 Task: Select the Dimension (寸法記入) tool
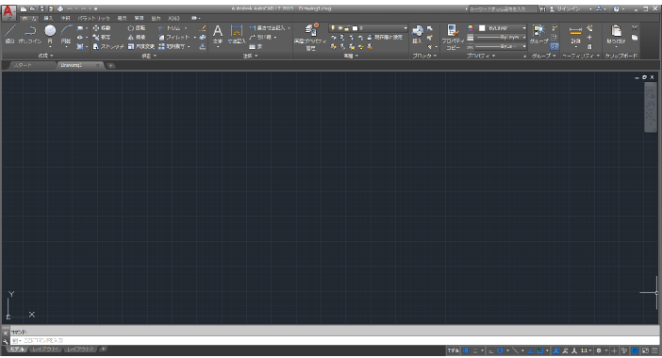coord(237,35)
